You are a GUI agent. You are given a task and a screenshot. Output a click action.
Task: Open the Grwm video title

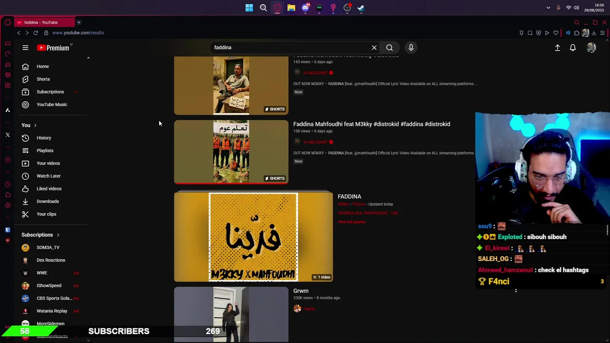(x=301, y=291)
